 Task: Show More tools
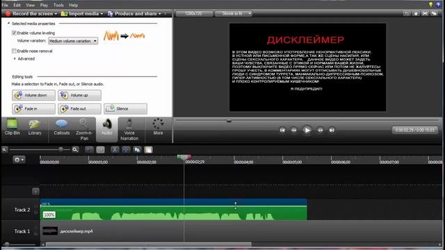click(x=158, y=127)
